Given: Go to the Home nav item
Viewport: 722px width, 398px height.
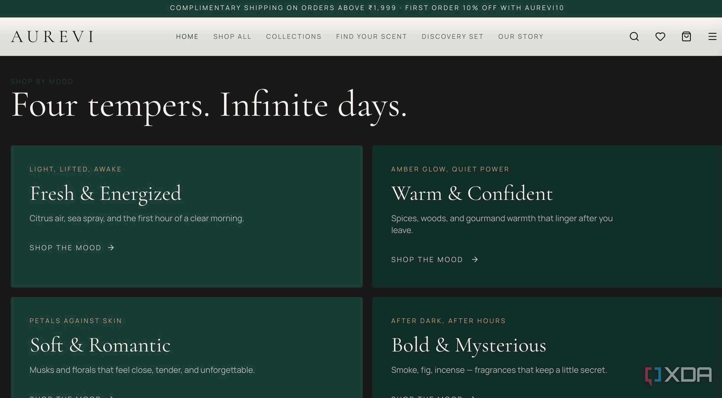Looking at the screenshot, I should 187,36.
